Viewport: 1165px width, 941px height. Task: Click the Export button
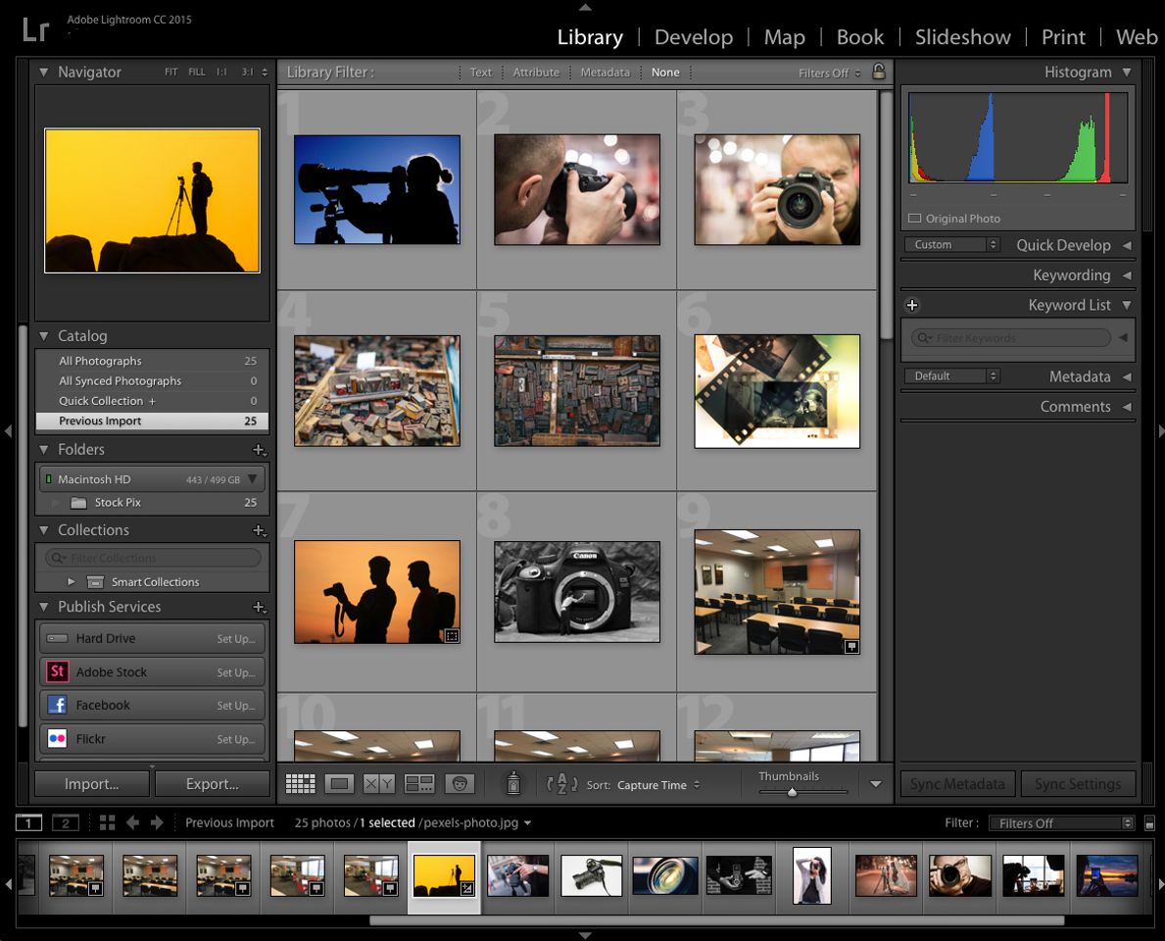click(x=213, y=784)
